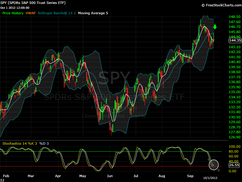Select the 132.30 price axis label

(234, 107)
